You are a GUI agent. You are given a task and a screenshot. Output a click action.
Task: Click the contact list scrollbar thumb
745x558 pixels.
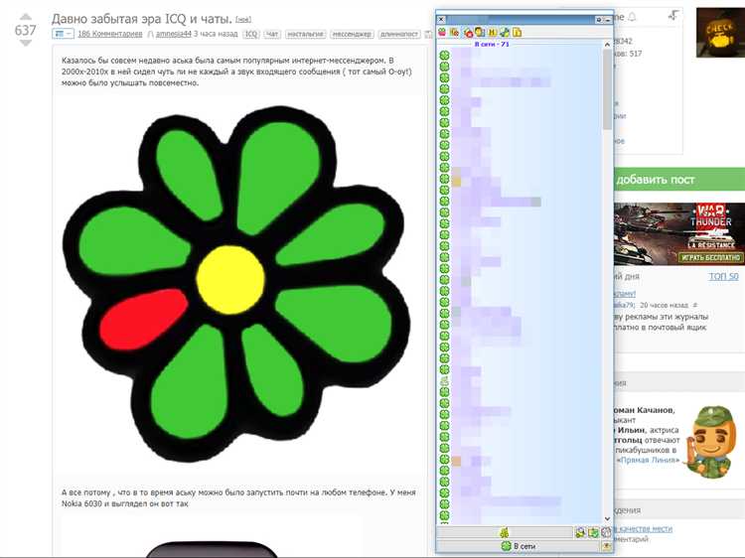click(607, 88)
